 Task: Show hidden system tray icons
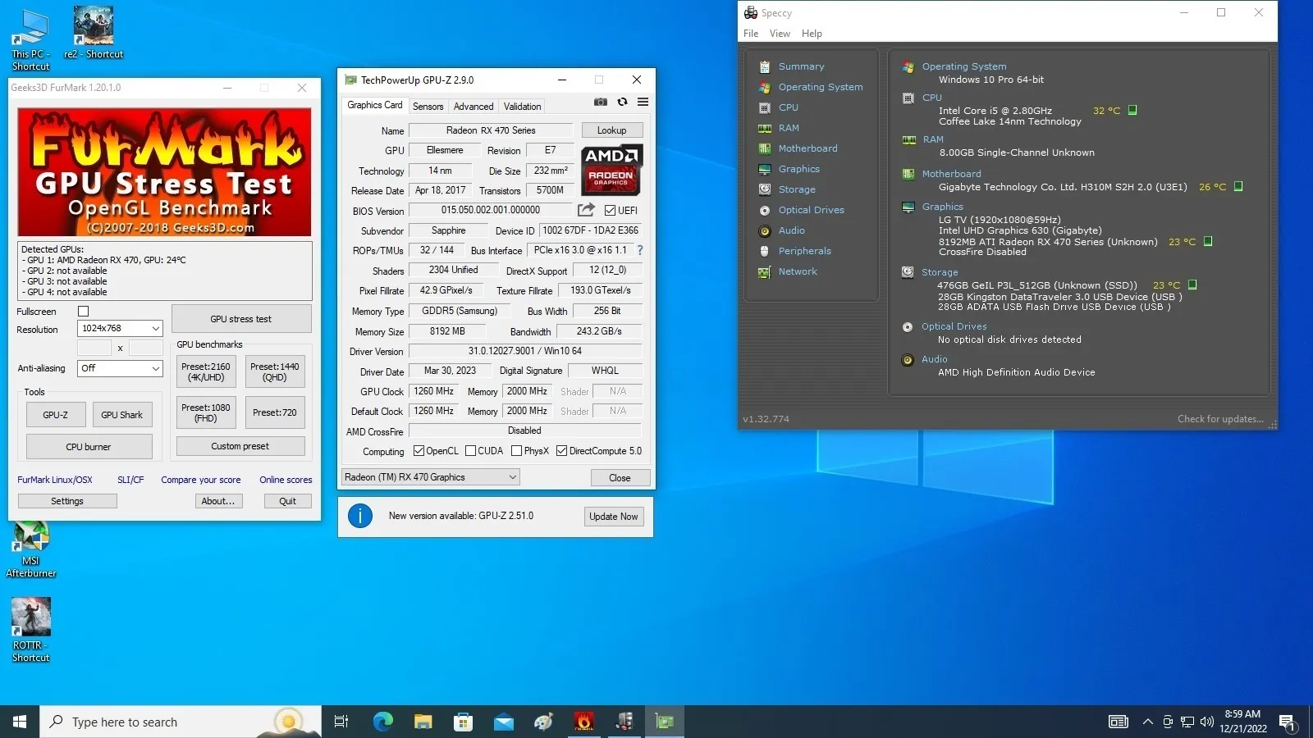point(1148,722)
